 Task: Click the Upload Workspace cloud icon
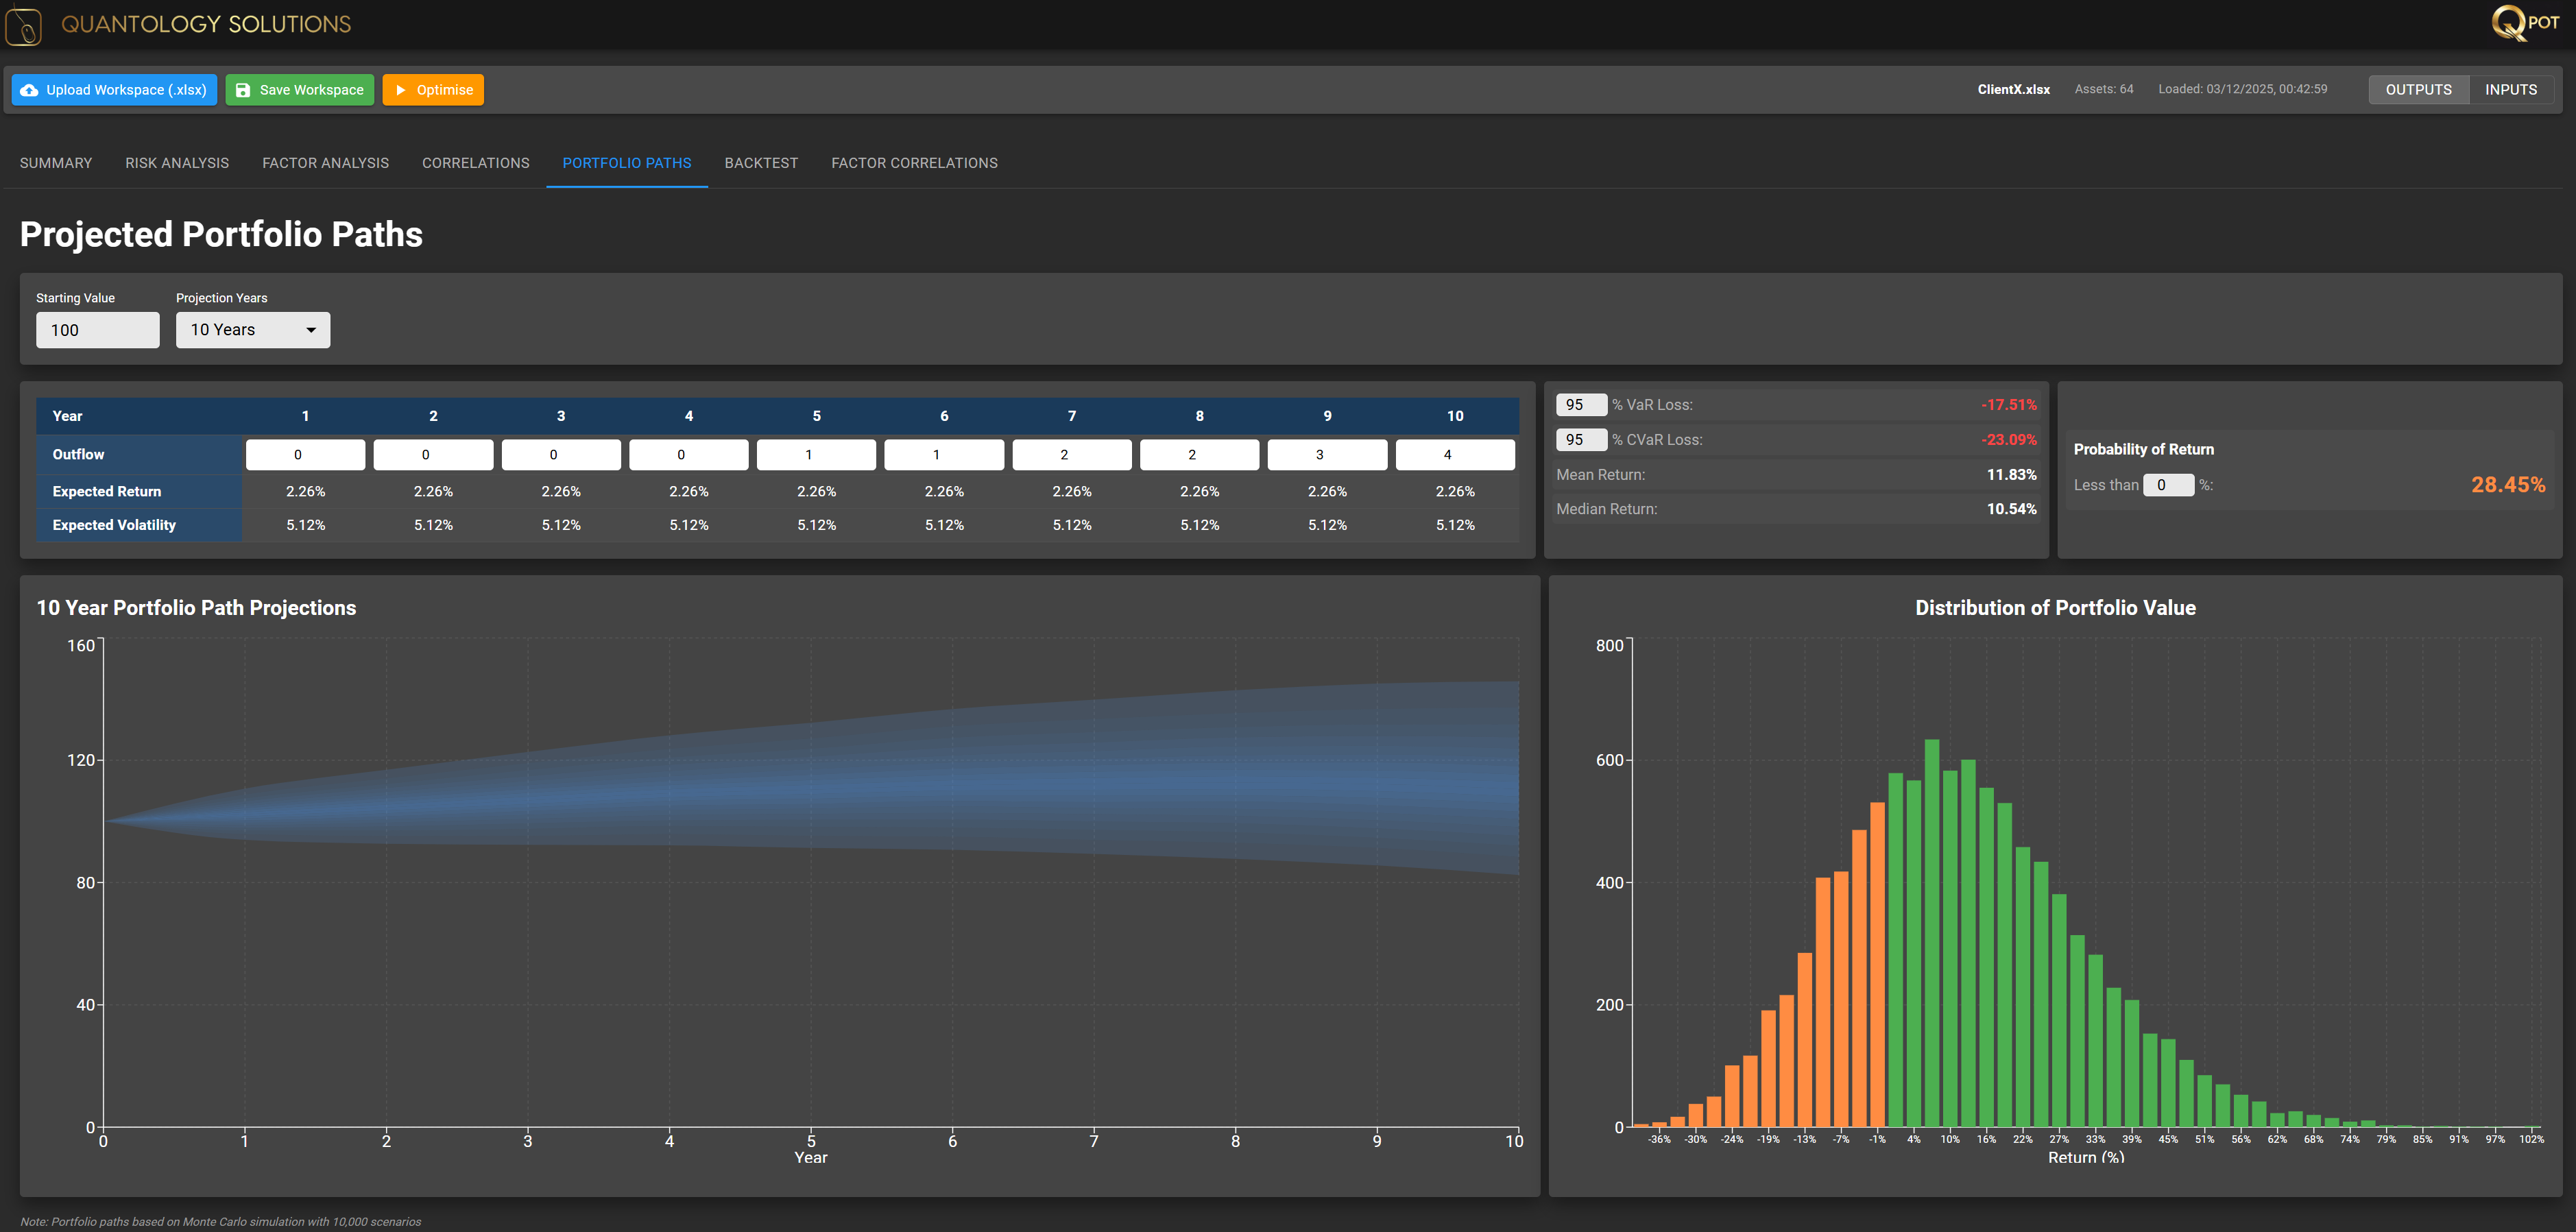point(30,90)
